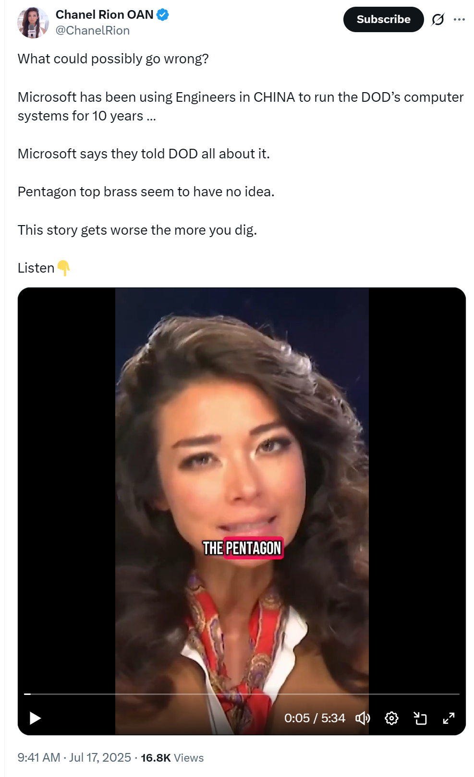Click the 0:05 / 5:34 time display
This screenshot has width=474, height=777.
coord(315,718)
